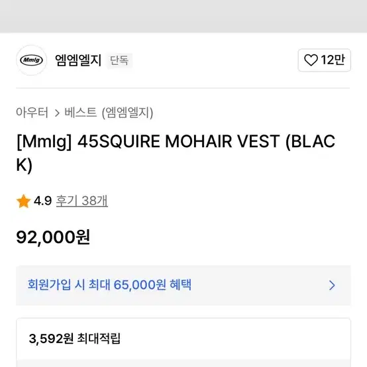Tap the heart icon to like product

(x=311, y=60)
